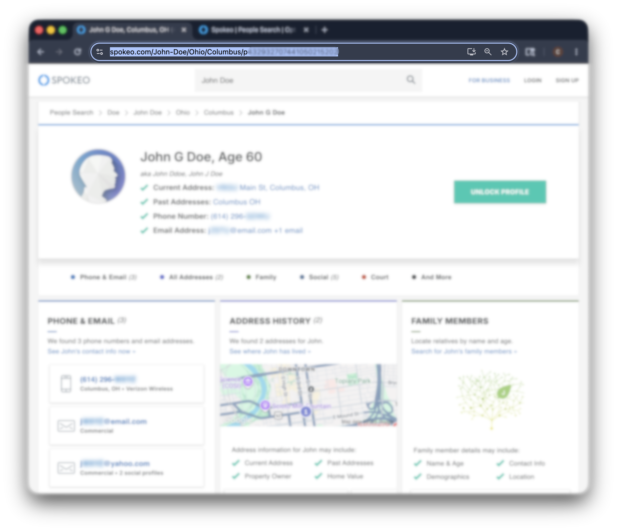Close the John G Doe, Columbus tab

tap(184, 30)
